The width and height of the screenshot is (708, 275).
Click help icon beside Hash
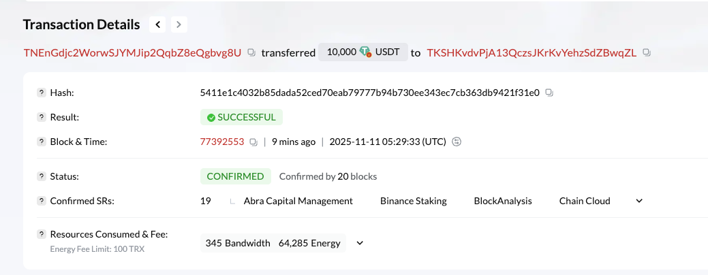pyautogui.click(x=41, y=92)
